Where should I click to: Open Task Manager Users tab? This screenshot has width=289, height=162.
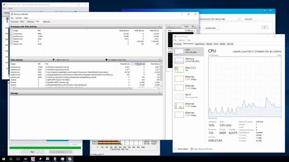click(x=216, y=44)
